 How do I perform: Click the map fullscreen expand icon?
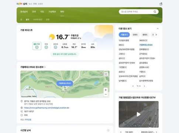pos(106,74)
